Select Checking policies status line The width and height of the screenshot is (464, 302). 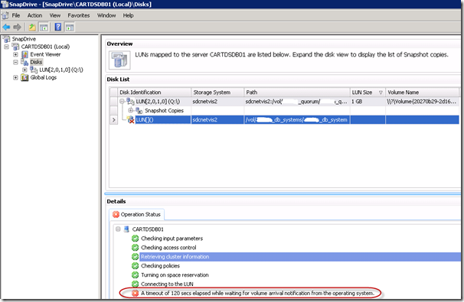[x=160, y=265]
